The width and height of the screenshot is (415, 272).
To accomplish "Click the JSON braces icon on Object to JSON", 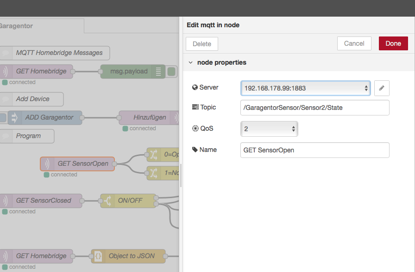I will click(x=98, y=256).
